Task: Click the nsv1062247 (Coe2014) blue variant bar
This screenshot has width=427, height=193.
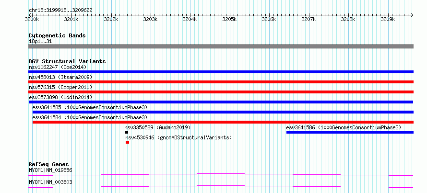Action: point(221,72)
